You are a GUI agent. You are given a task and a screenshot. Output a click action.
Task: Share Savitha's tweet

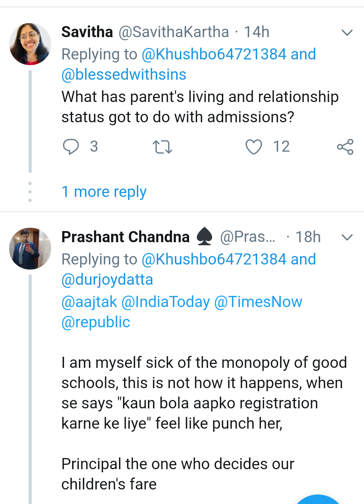[345, 147]
